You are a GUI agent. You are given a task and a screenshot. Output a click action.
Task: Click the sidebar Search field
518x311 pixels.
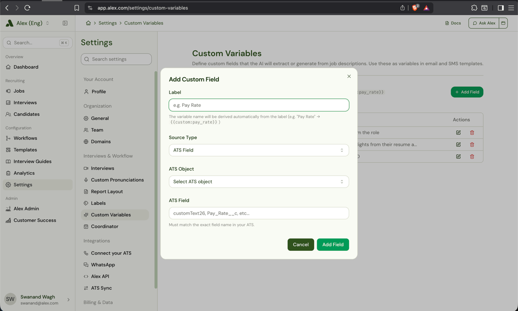tap(37, 43)
